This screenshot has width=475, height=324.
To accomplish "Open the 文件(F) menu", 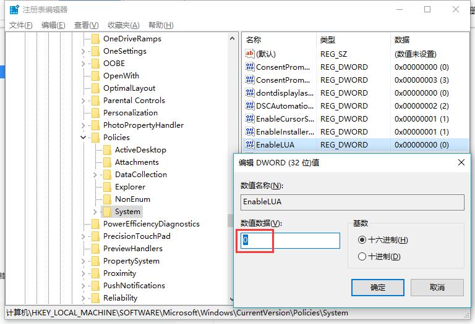I will [20, 25].
